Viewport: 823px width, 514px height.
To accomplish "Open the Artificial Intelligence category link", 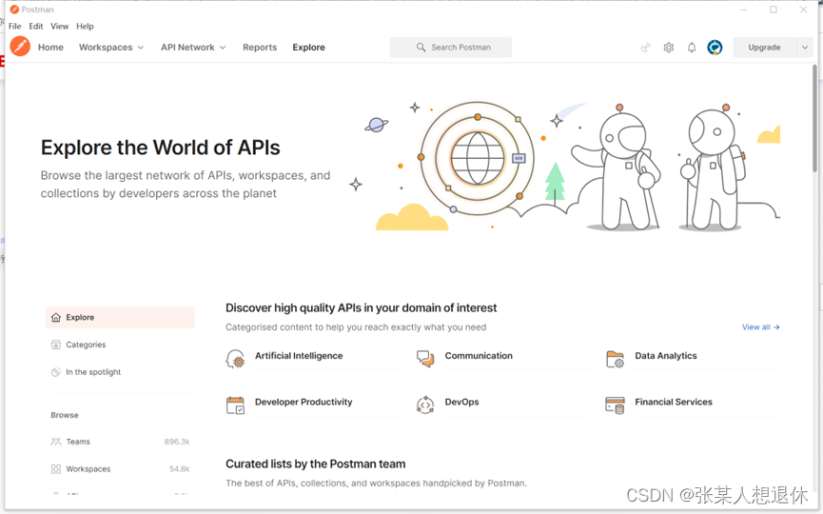I will [299, 355].
